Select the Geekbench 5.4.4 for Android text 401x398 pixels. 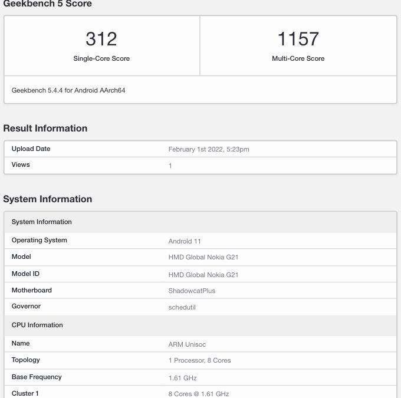point(68,90)
